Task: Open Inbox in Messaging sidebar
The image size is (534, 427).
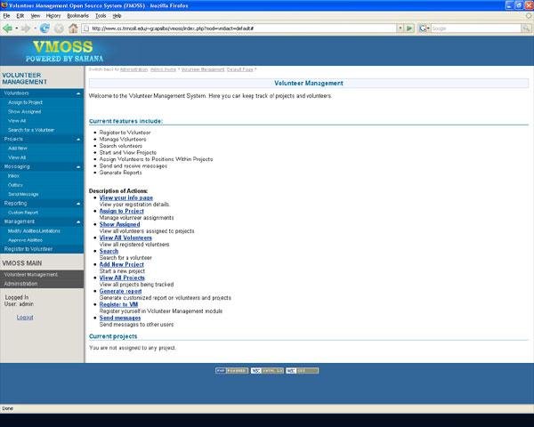Action: pos(13,176)
